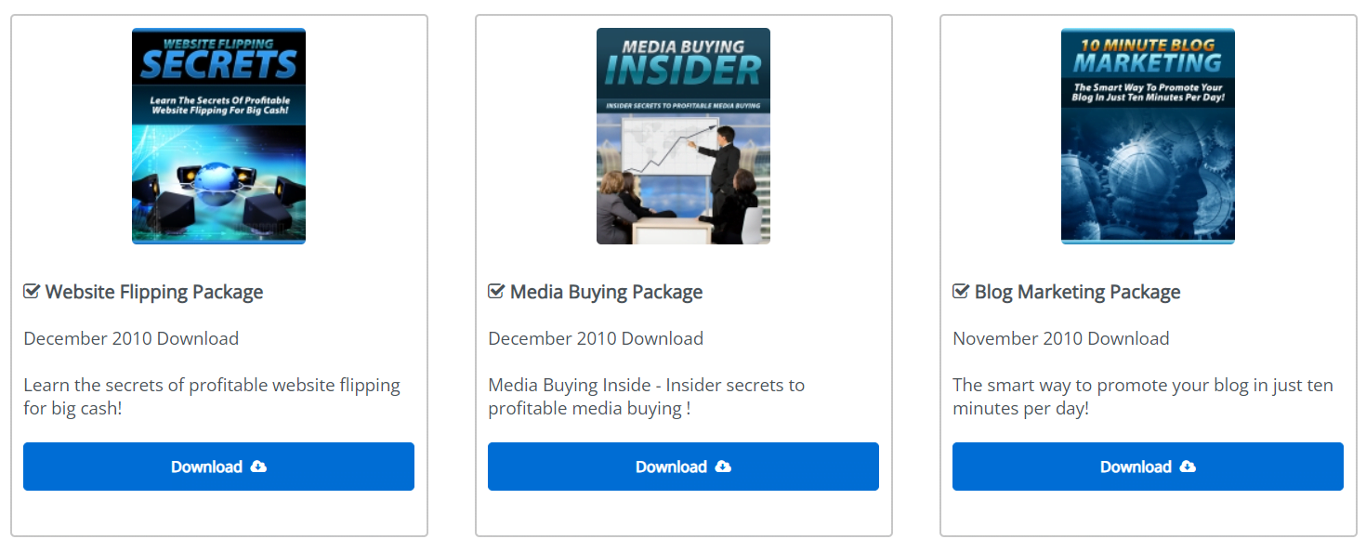Select the Media Buying Package title
Screen dimensions: 1366x552
tap(606, 292)
